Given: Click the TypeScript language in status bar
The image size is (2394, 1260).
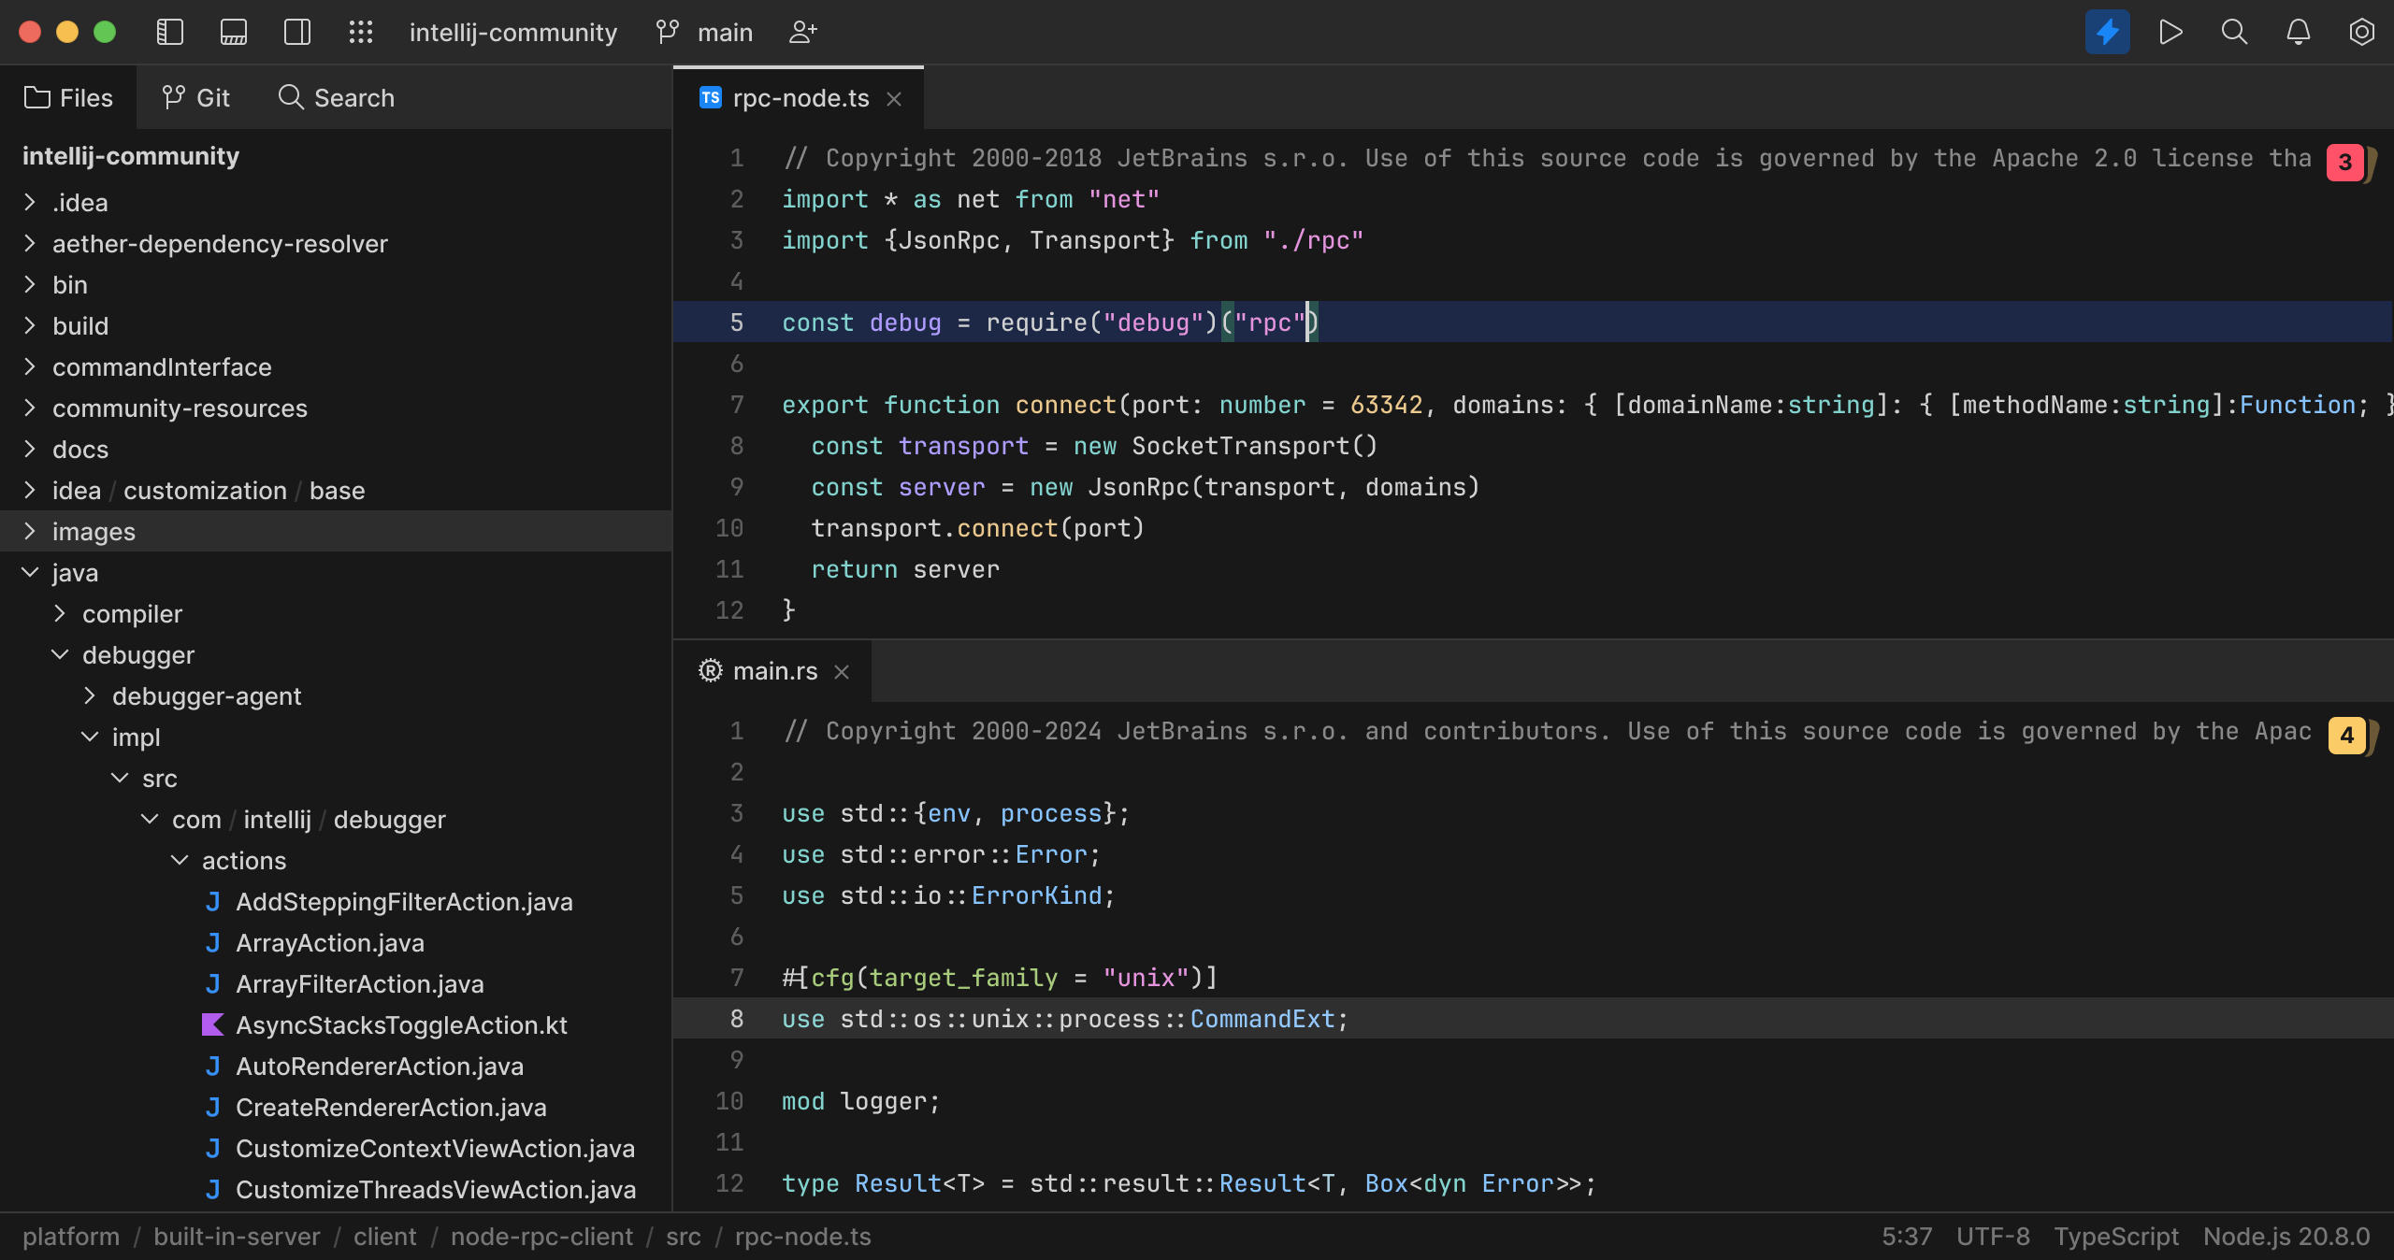Looking at the screenshot, I should coord(2115,1237).
